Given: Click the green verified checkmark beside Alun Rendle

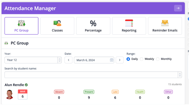Looking at the screenshot, I should [26, 85].
